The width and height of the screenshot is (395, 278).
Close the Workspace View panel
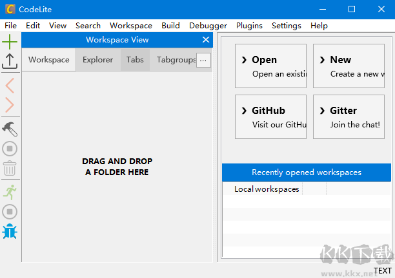206,40
